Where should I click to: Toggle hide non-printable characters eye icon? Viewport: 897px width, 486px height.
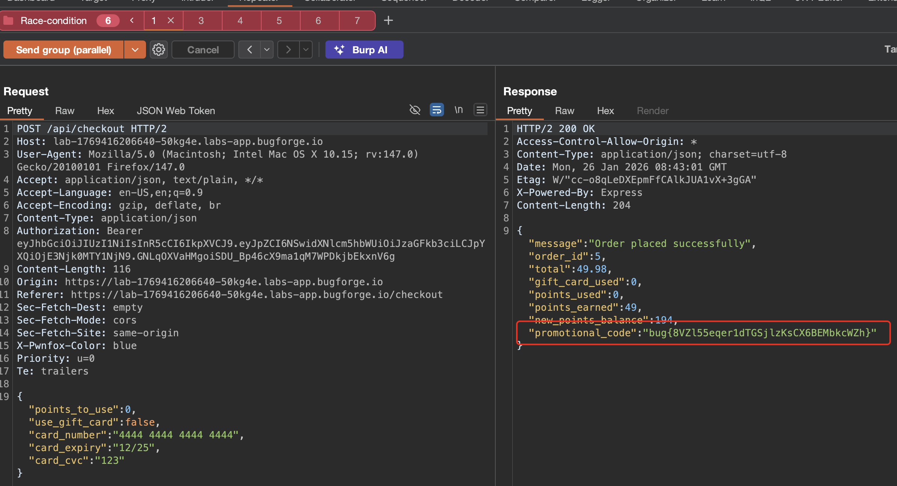pyautogui.click(x=415, y=110)
